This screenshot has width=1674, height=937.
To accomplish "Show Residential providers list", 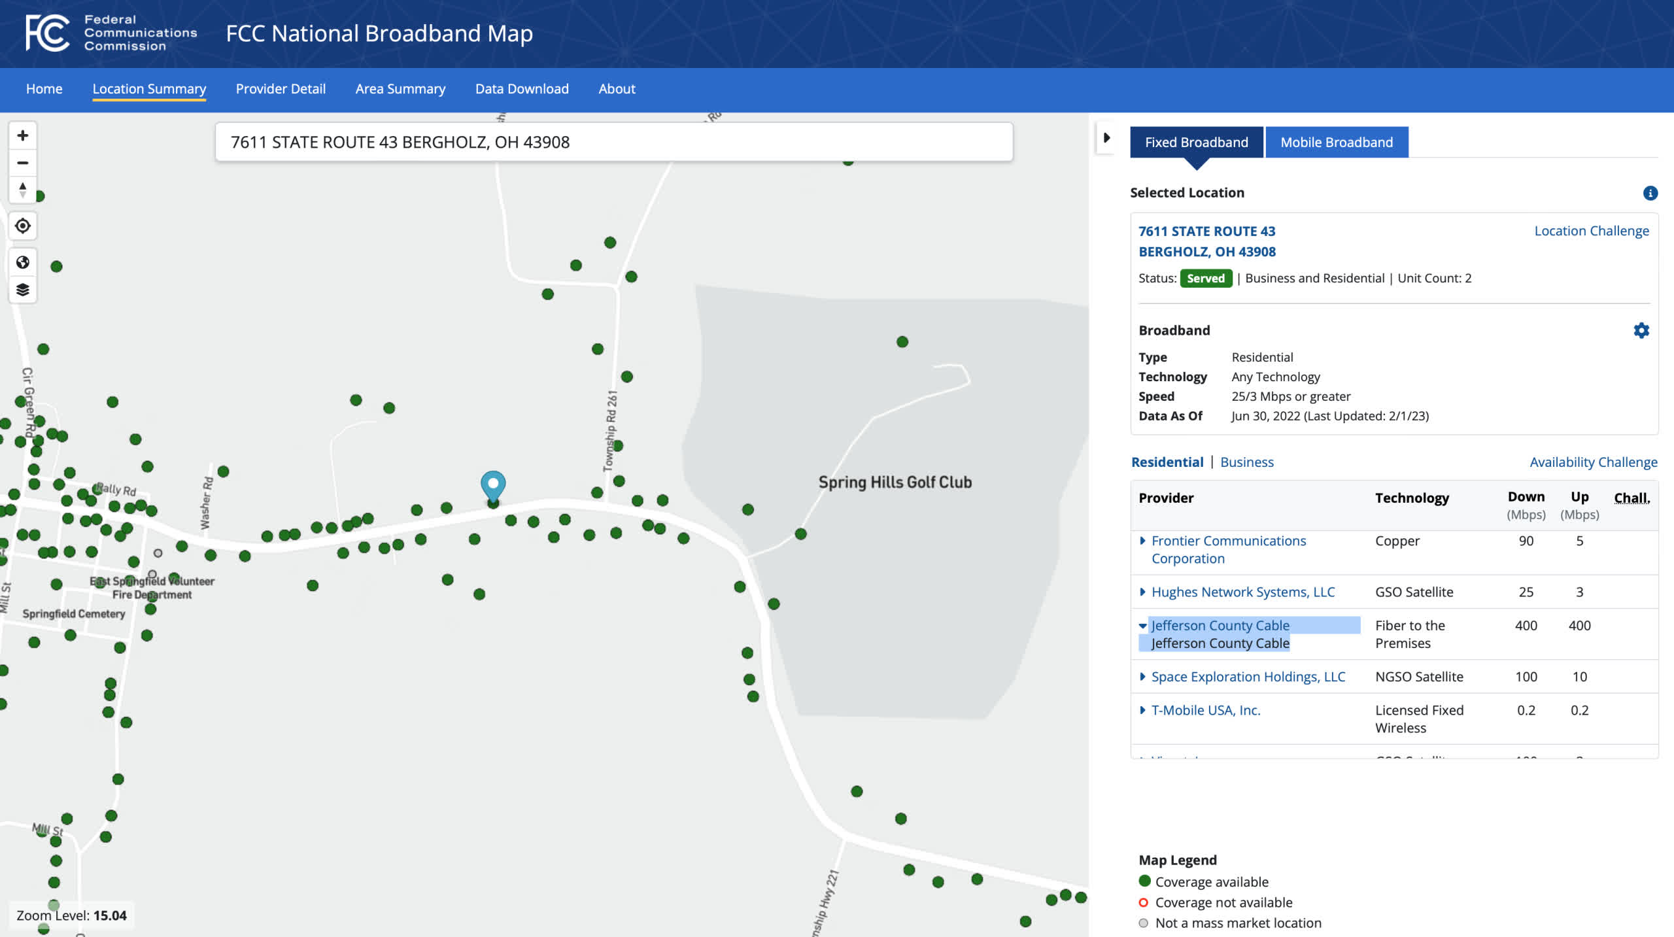I will pyautogui.click(x=1167, y=462).
